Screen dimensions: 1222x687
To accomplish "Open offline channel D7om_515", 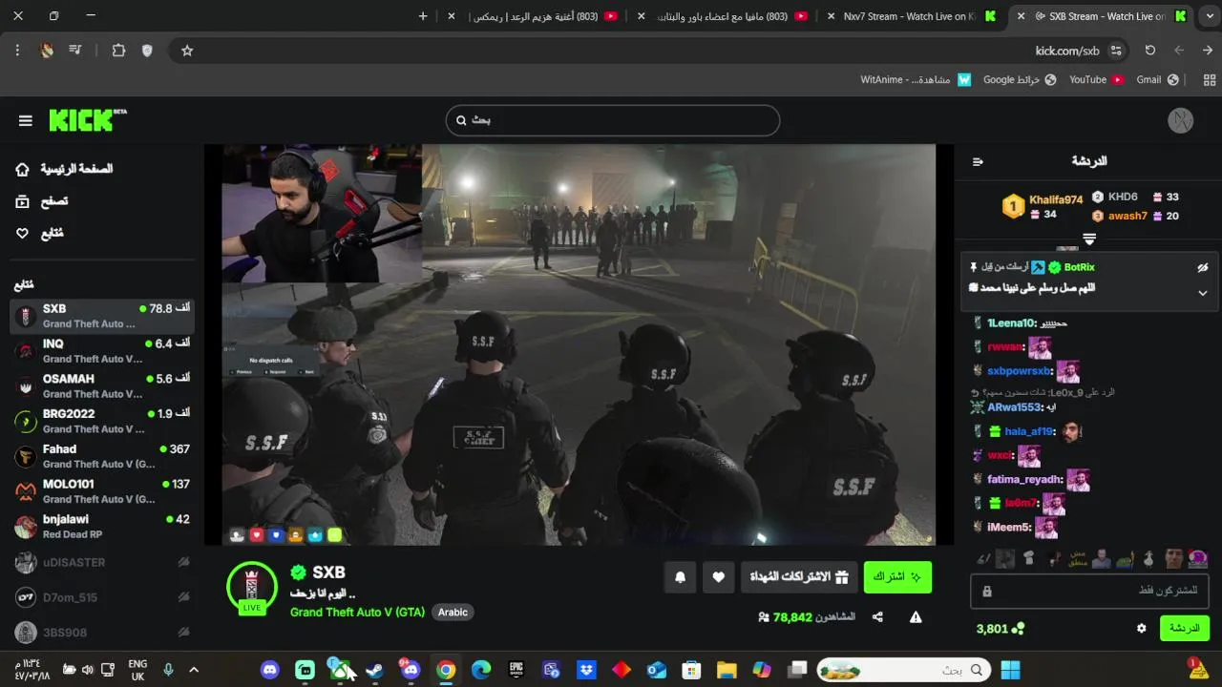I will click(x=102, y=597).
